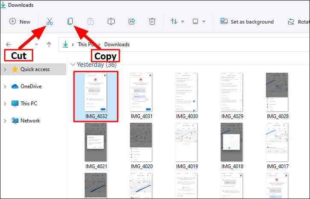This screenshot has width=310, height=199.
Task: Click the Cut scissors icon
Action: coord(50,21)
